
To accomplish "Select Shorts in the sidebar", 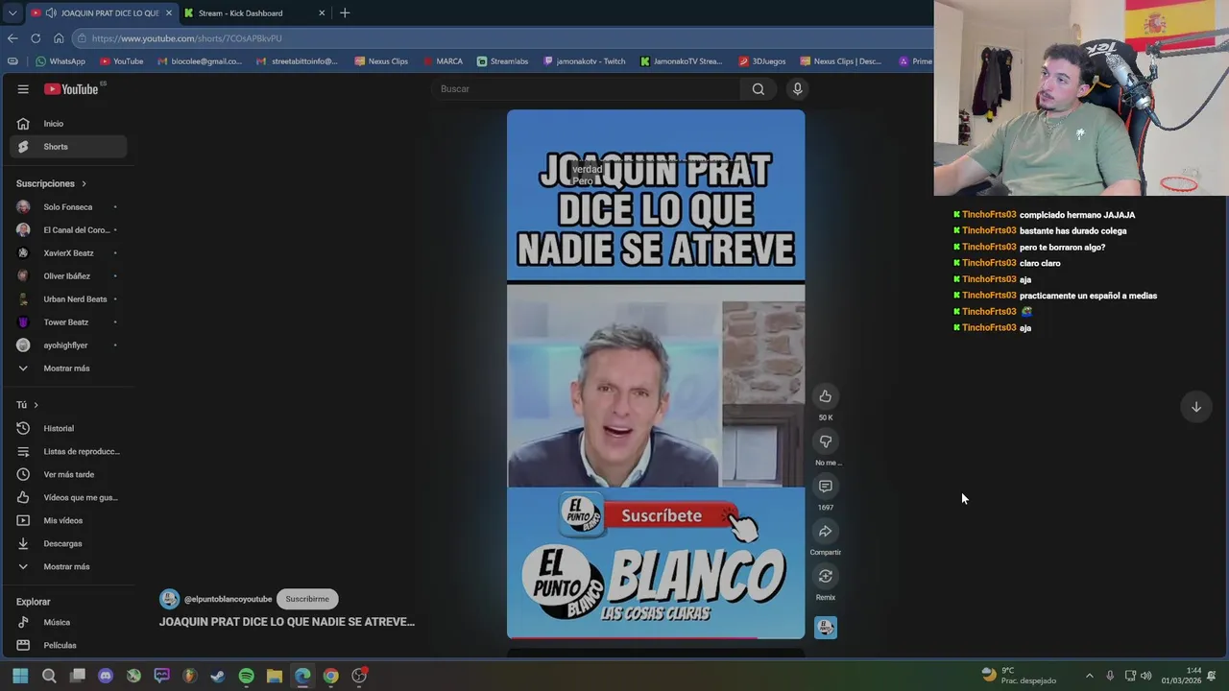I will pos(68,147).
